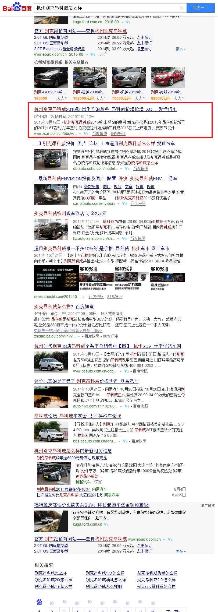Open the 多10% price table image under cheshi result

pos(56,278)
